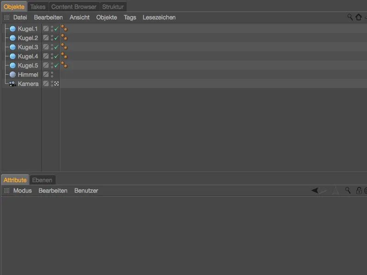367x275 pixels.
Task: Open the Ebenen tab
Action: [x=42, y=180]
